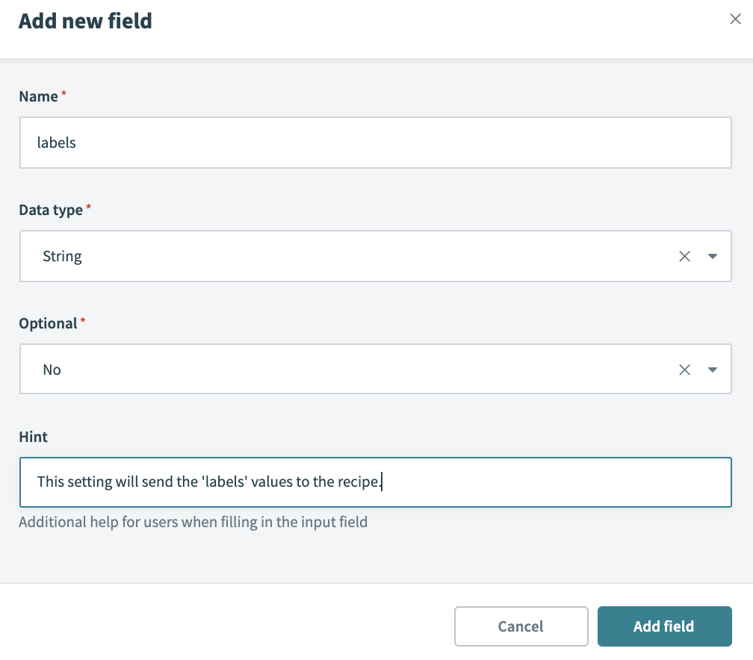The height and width of the screenshot is (660, 753).
Task: Clear the Optional selection
Action: click(x=684, y=369)
